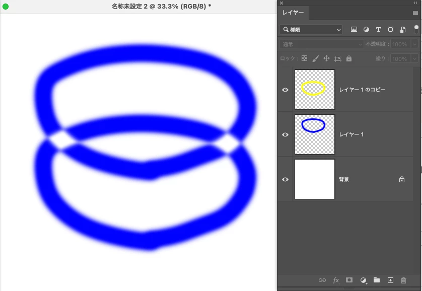Filter layers by type (T) icon
Image resolution: width=422 pixels, height=291 pixels.
click(x=378, y=30)
